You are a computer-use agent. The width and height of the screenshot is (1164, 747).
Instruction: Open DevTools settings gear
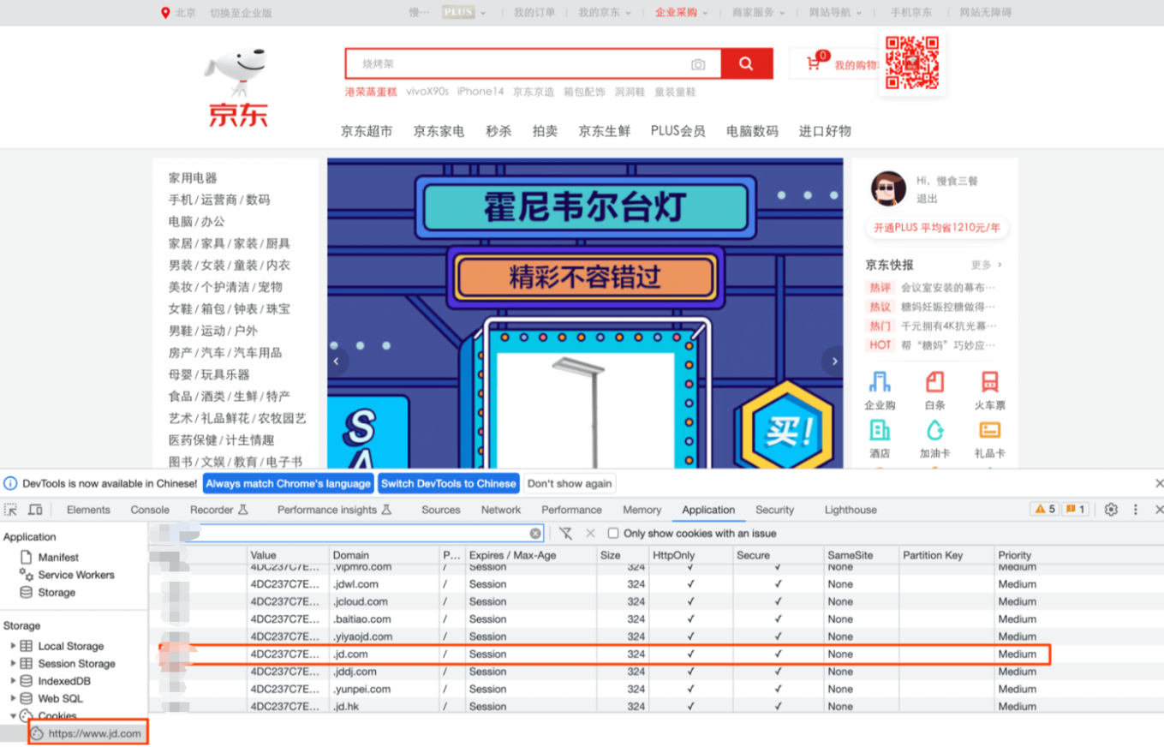coord(1111,510)
